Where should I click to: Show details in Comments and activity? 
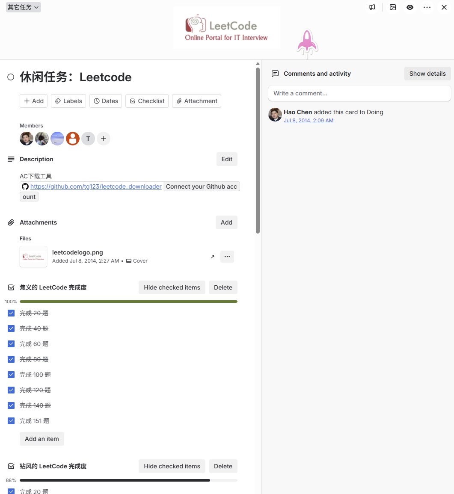[x=427, y=74]
